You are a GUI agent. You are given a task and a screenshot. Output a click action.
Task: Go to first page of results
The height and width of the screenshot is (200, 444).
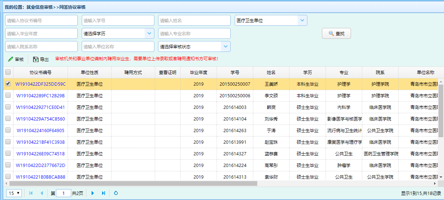click(31, 193)
